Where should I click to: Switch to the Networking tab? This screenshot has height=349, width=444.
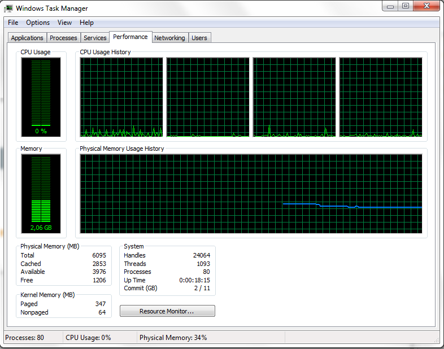pyautogui.click(x=169, y=38)
